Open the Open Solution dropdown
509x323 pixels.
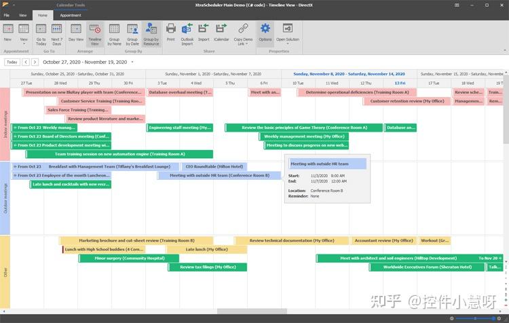[288, 34]
